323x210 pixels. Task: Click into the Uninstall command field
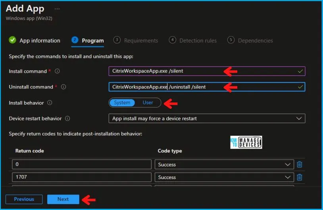pyautogui.click(x=207, y=87)
